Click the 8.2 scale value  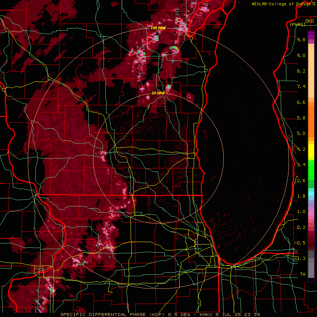click(301, 71)
